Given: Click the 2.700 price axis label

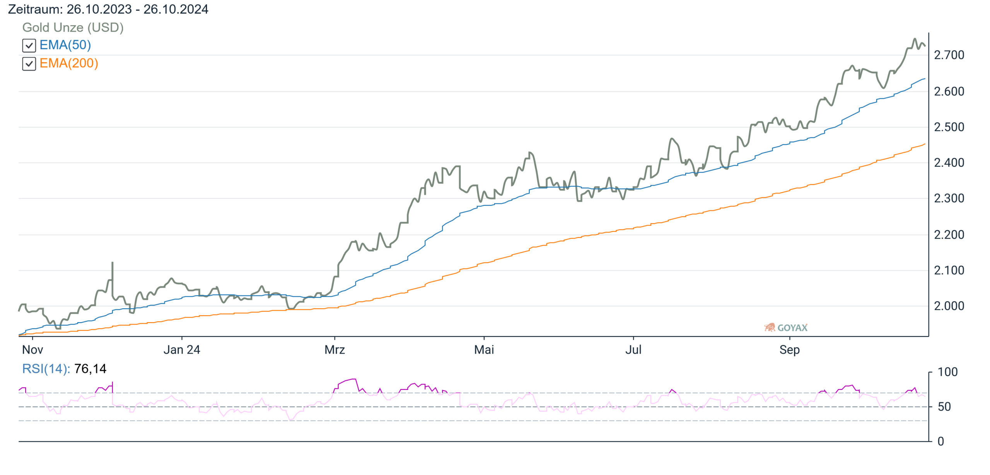Looking at the screenshot, I should click(x=949, y=55).
